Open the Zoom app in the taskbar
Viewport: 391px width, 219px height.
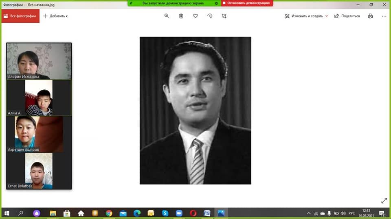click(179, 213)
